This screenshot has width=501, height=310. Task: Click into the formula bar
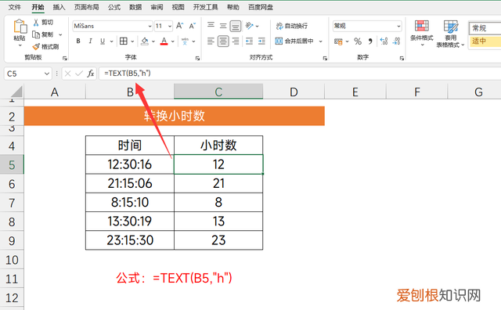[300, 74]
